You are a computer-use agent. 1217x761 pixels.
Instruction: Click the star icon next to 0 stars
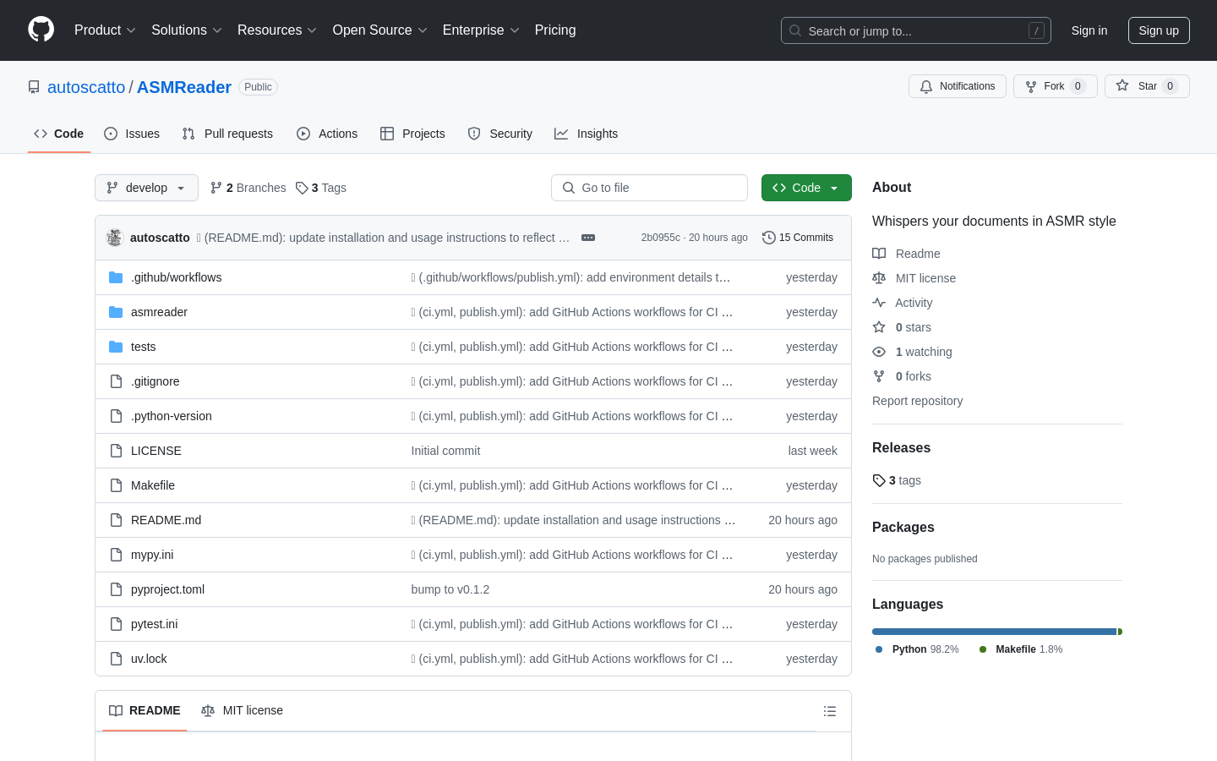coord(879,327)
